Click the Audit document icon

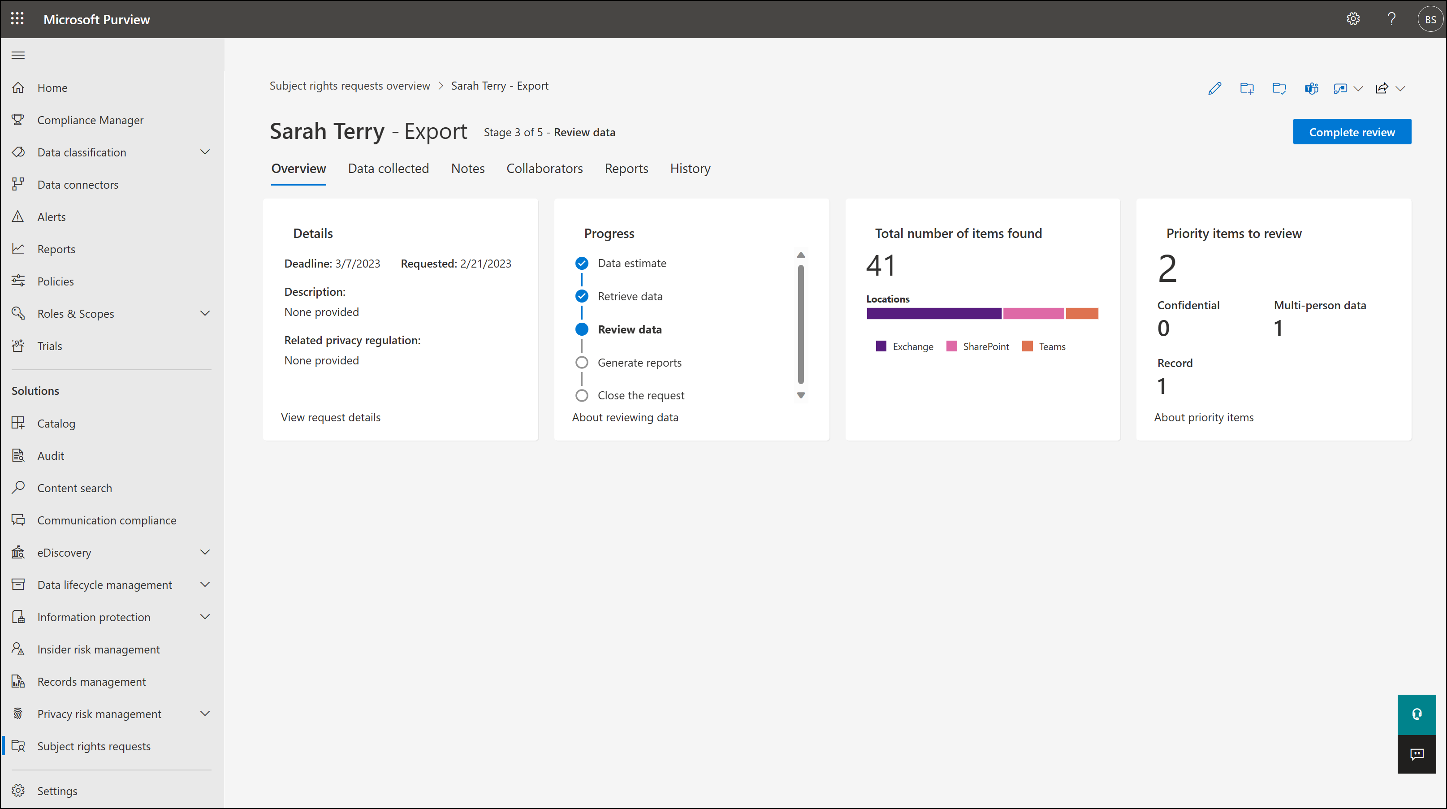[18, 455]
